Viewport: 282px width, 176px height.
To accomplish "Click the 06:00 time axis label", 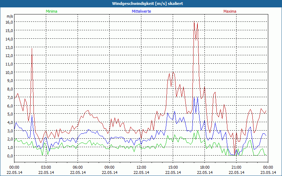I will (78, 168).
